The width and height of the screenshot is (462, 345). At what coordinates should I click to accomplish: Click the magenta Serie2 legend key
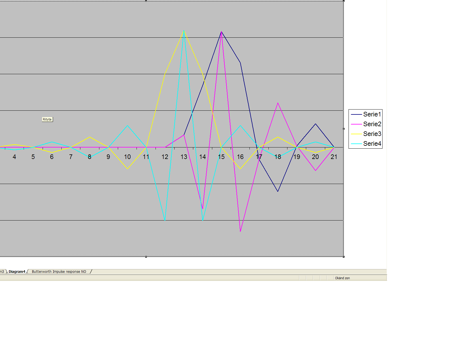356,124
